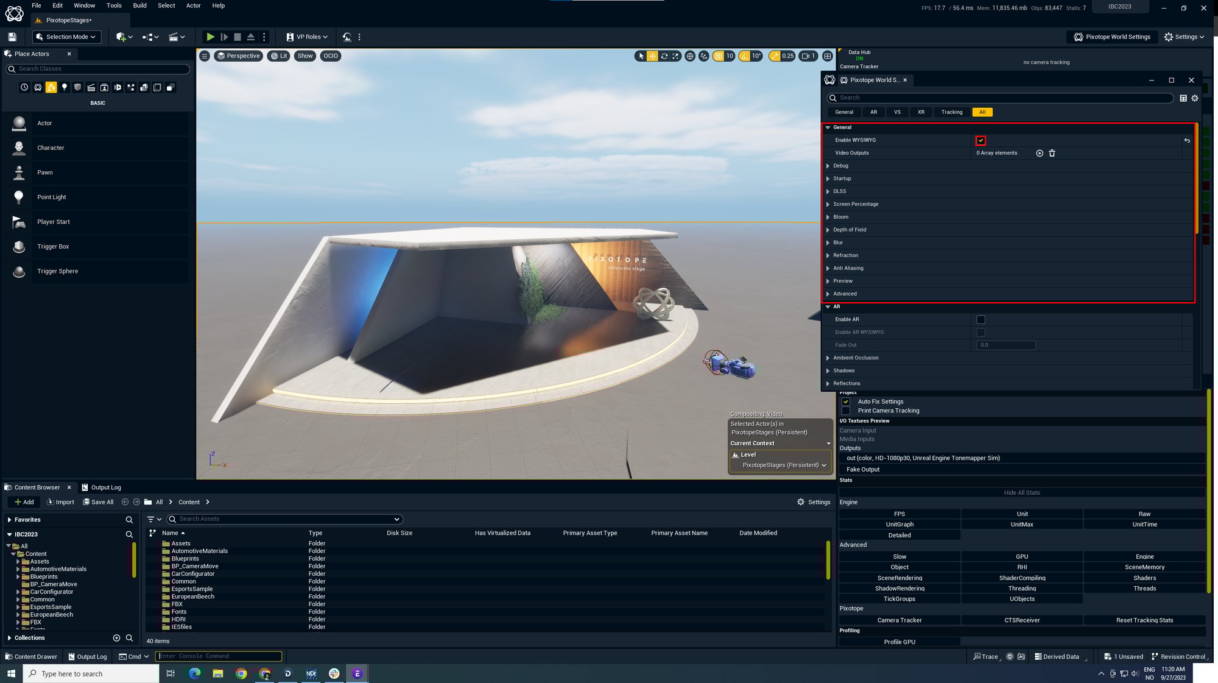
Task: Open the Build menu
Action: [x=139, y=5]
